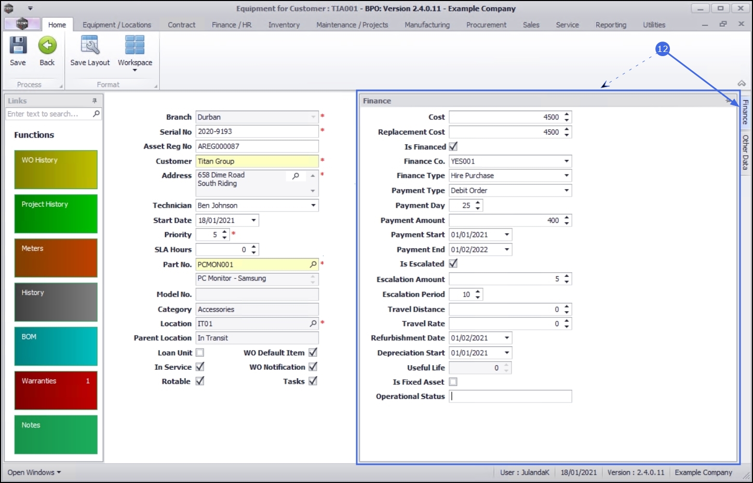753x483 pixels.
Task: Open the Open Windows menu
Action: 34,472
